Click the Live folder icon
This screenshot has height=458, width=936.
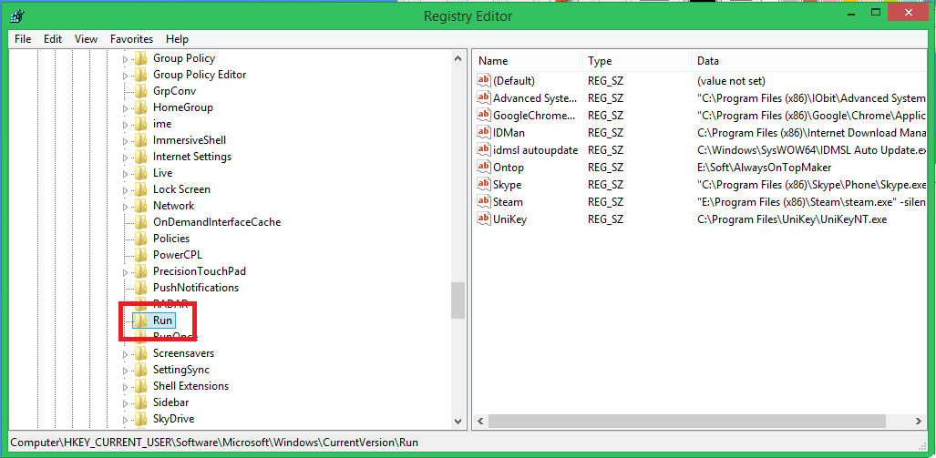(x=140, y=173)
